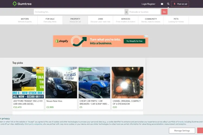203x135 pixels.
Task: Click Try Shopify for free button
Action: (134, 41)
